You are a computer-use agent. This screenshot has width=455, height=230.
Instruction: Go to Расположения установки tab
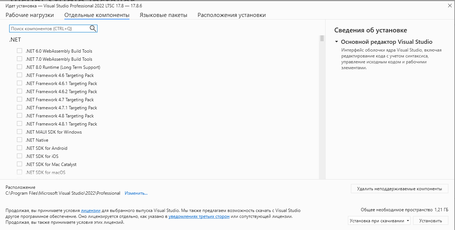click(232, 15)
